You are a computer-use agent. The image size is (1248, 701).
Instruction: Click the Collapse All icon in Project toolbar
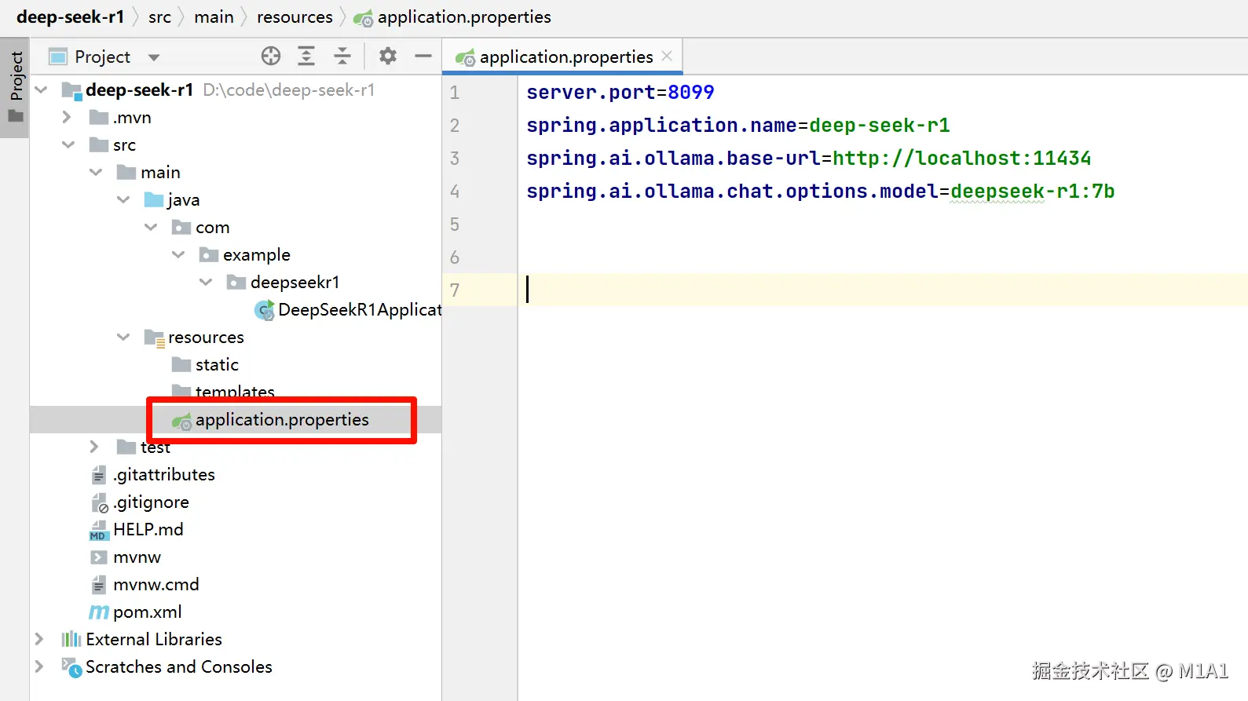point(342,56)
